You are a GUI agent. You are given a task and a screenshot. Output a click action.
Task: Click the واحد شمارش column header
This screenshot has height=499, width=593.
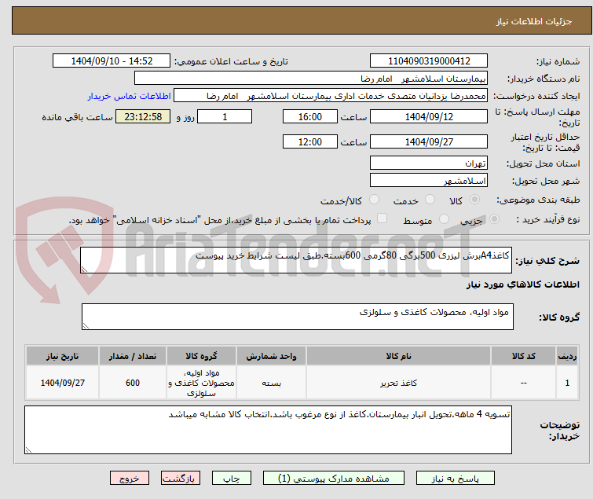click(x=272, y=356)
